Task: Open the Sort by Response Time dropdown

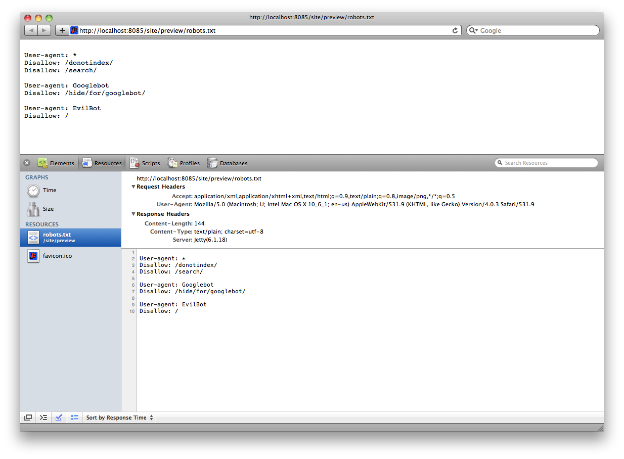Action: point(120,418)
